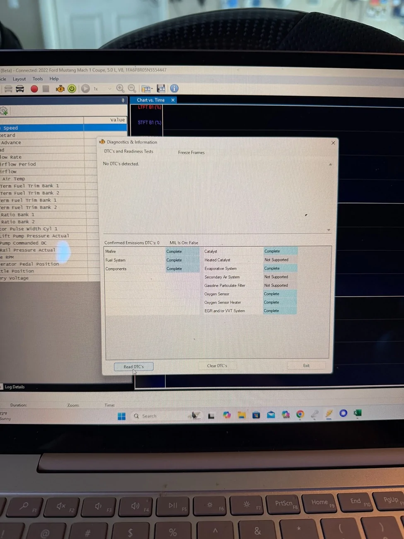Click the gray car disconnect icon

[x=8, y=89]
